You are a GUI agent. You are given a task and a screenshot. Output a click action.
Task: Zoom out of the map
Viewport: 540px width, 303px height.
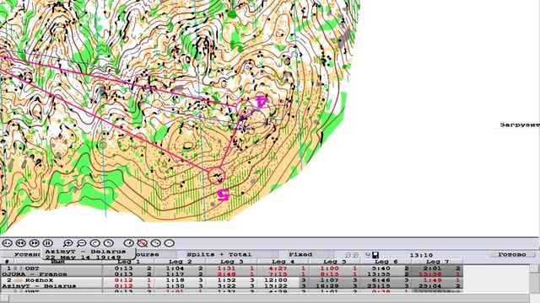coord(81,243)
